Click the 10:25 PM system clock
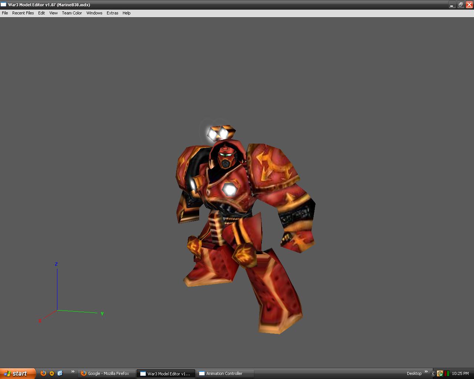The height and width of the screenshot is (379, 474). click(x=460, y=373)
